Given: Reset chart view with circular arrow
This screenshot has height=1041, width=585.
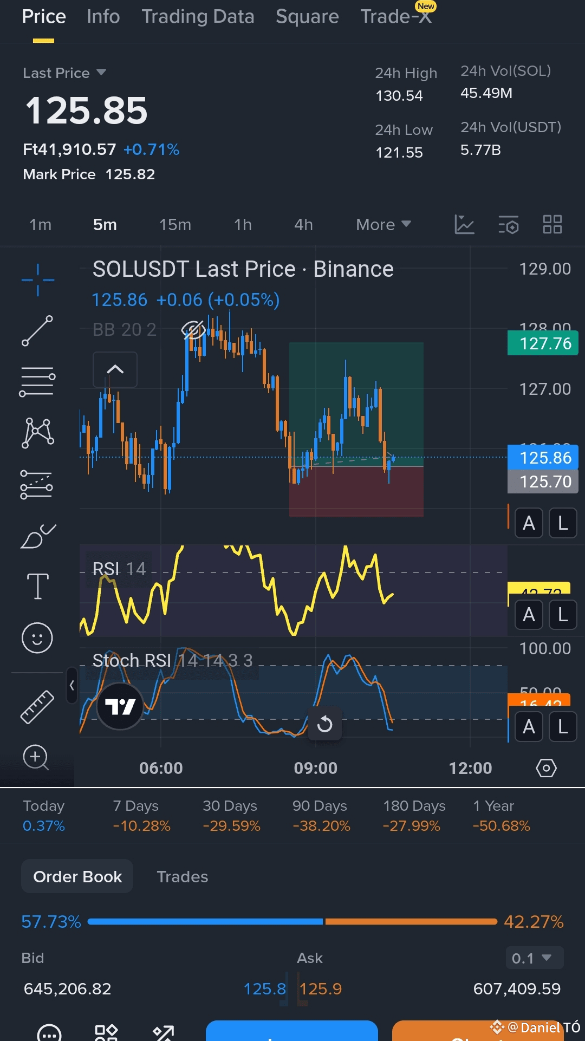Looking at the screenshot, I should coord(324,724).
